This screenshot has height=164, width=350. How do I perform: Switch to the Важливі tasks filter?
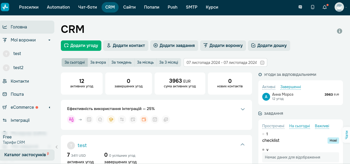coord(322,126)
